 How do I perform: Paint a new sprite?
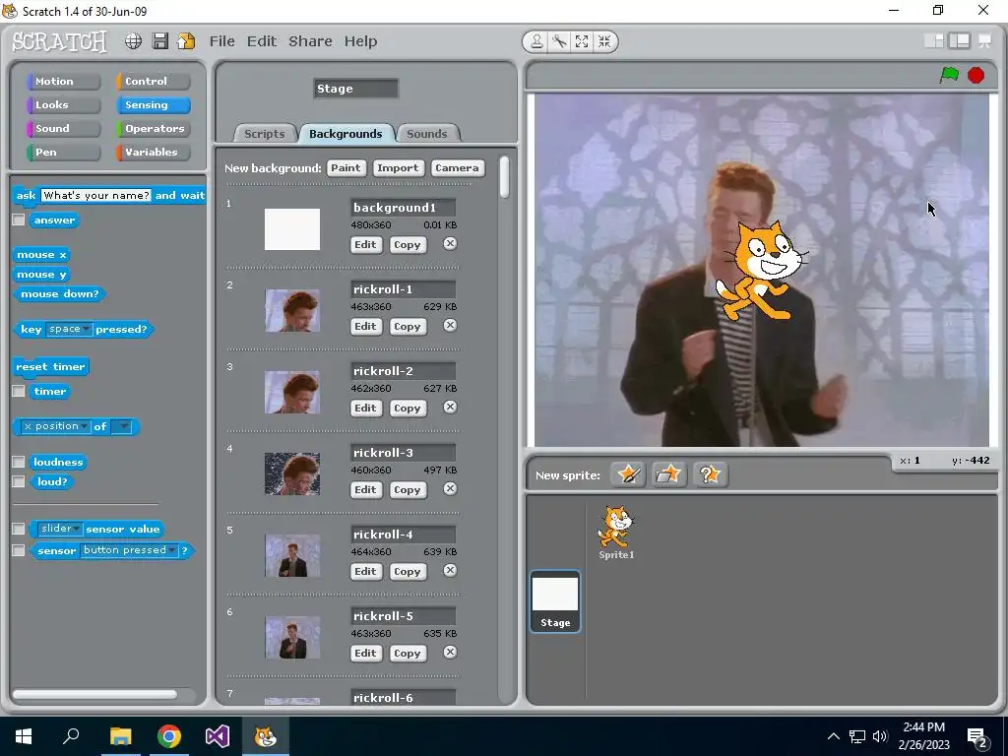click(628, 475)
